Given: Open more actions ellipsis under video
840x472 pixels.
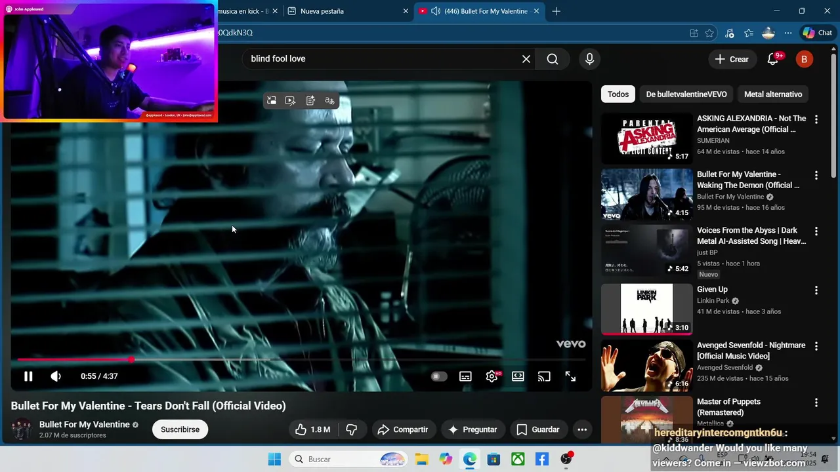Looking at the screenshot, I should (x=582, y=429).
